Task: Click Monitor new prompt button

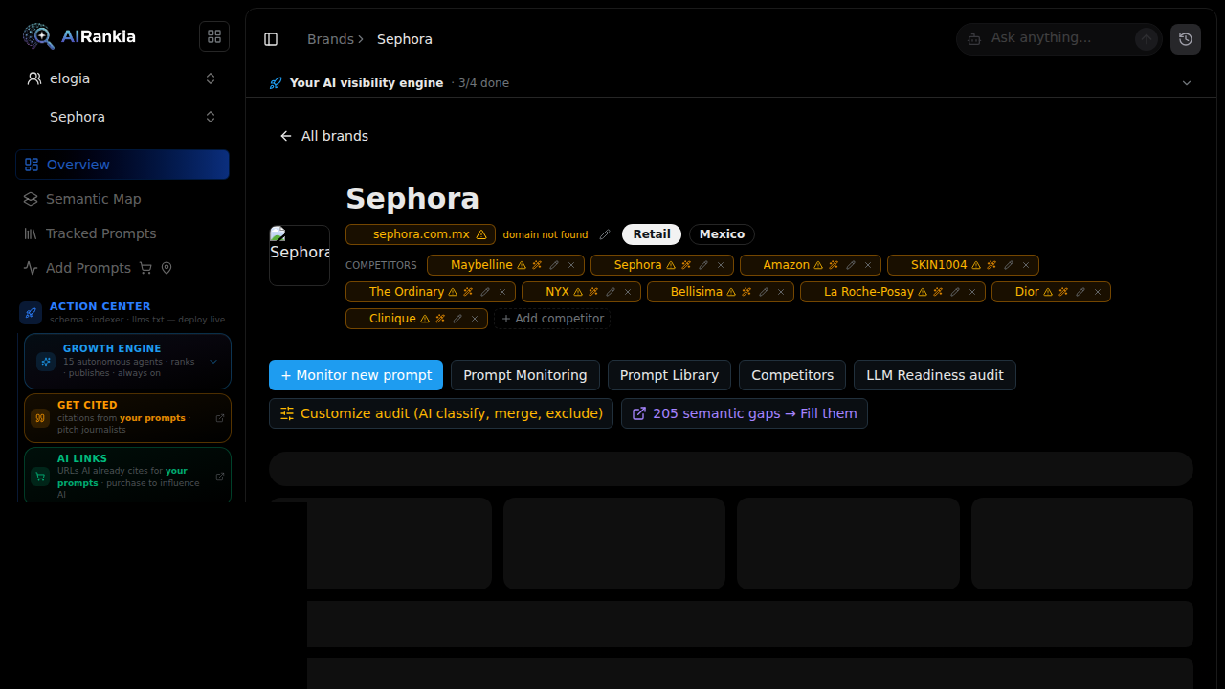Action: tap(356, 375)
